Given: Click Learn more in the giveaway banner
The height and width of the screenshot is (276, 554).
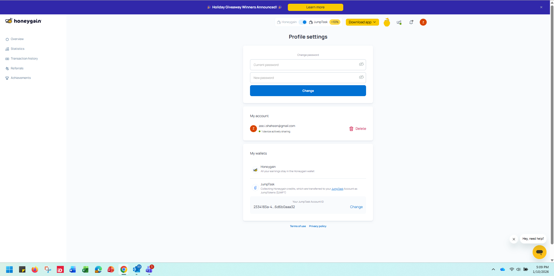Looking at the screenshot, I should [315, 7].
